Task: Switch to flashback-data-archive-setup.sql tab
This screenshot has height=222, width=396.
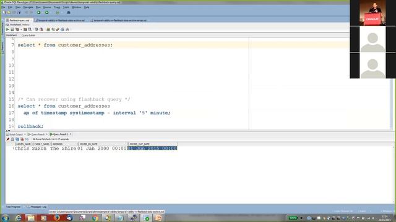Action: 120,20
